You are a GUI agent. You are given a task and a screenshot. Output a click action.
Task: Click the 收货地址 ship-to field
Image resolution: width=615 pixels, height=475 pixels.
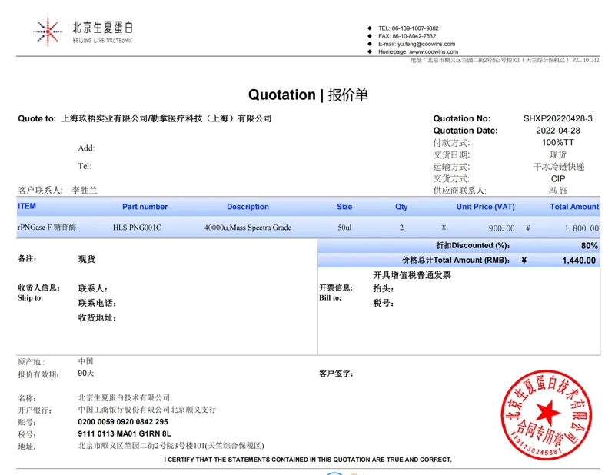click(97, 317)
